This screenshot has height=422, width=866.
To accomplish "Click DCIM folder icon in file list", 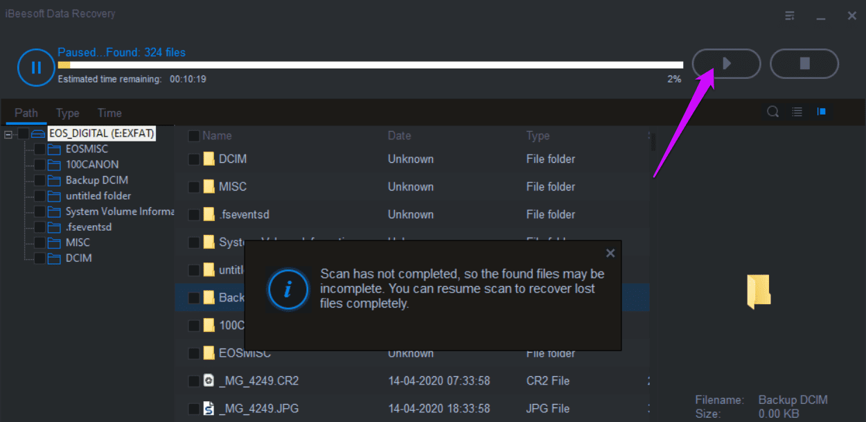I will tap(209, 159).
